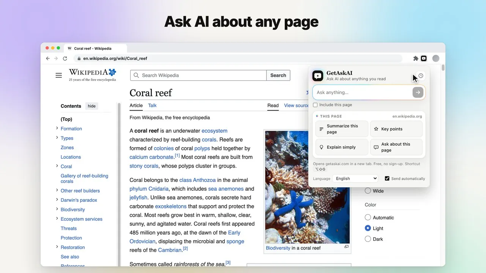Click the site lock icon in address bar
This screenshot has width=486, height=273.
click(x=79, y=58)
